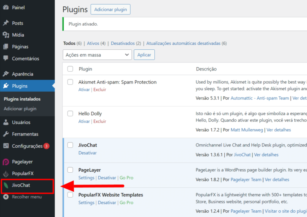Click Go Pro under PopularFX Website Templates
The height and width of the screenshot is (217, 307).
[127, 203]
